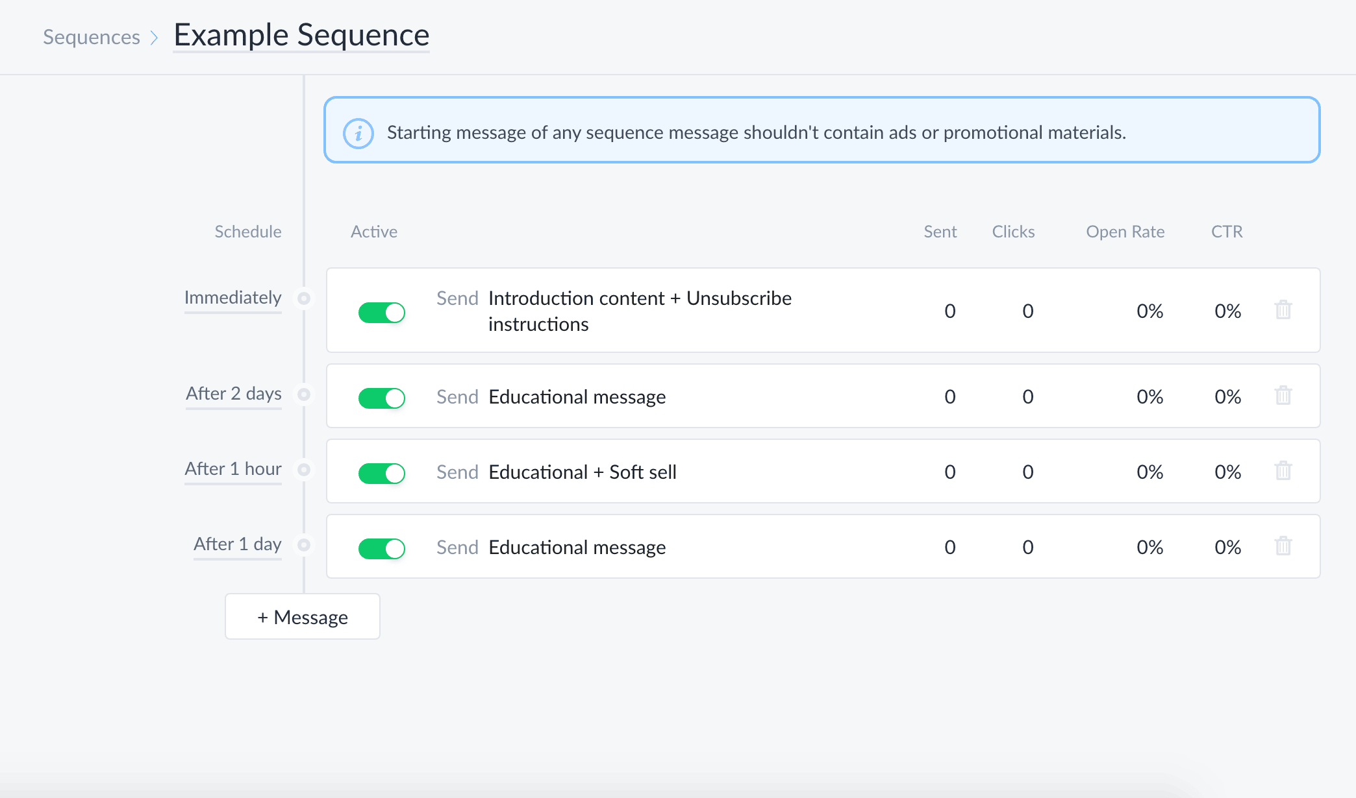Viewport: 1356px width, 798px height.
Task: Click the Clicks column header
Action: click(1013, 232)
